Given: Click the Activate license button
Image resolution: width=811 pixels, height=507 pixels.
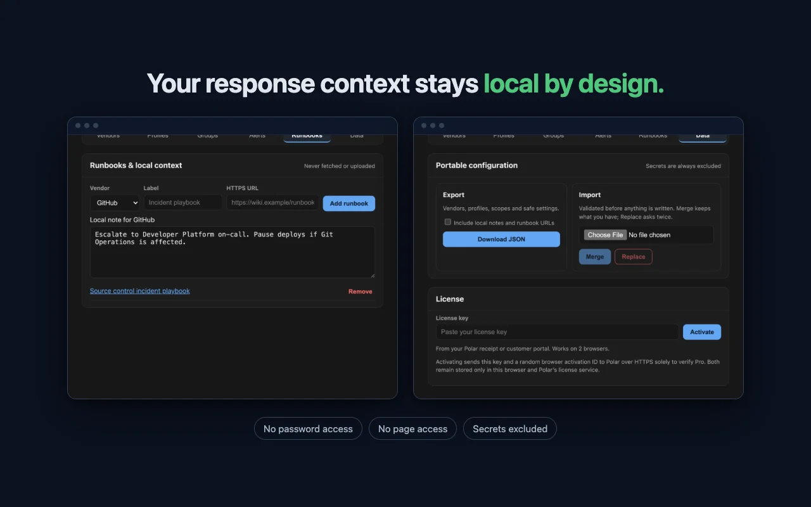Looking at the screenshot, I should coord(702,332).
